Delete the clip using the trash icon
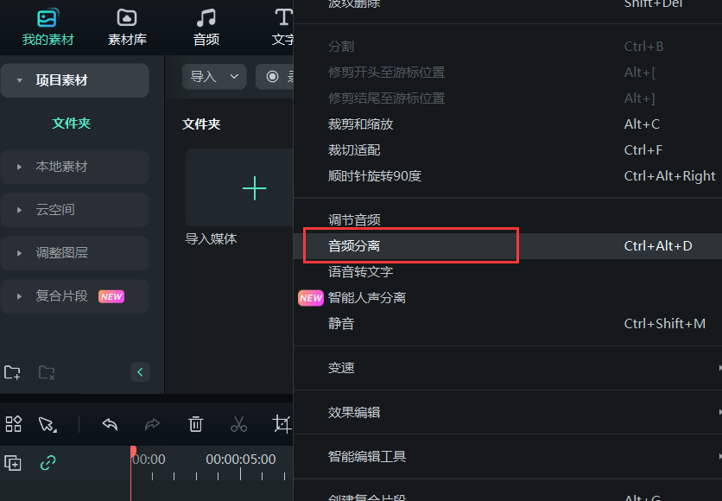Viewport: 722px width, 501px height. pyautogui.click(x=195, y=424)
